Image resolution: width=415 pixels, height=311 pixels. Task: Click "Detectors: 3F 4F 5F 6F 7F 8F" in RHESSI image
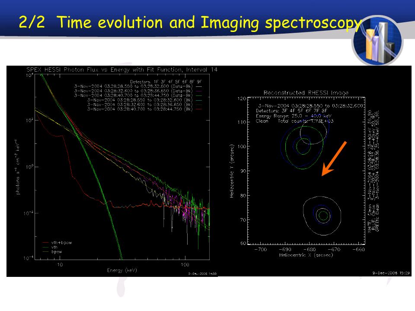292,111
